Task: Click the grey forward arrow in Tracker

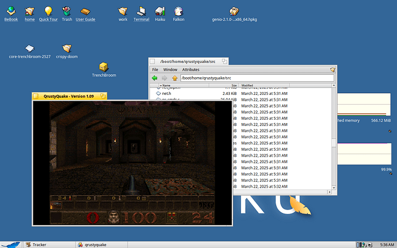Action: point(165,78)
